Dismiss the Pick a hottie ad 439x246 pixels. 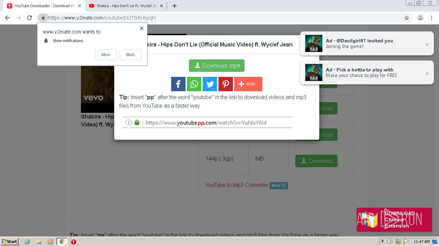[x=427, y=73]
